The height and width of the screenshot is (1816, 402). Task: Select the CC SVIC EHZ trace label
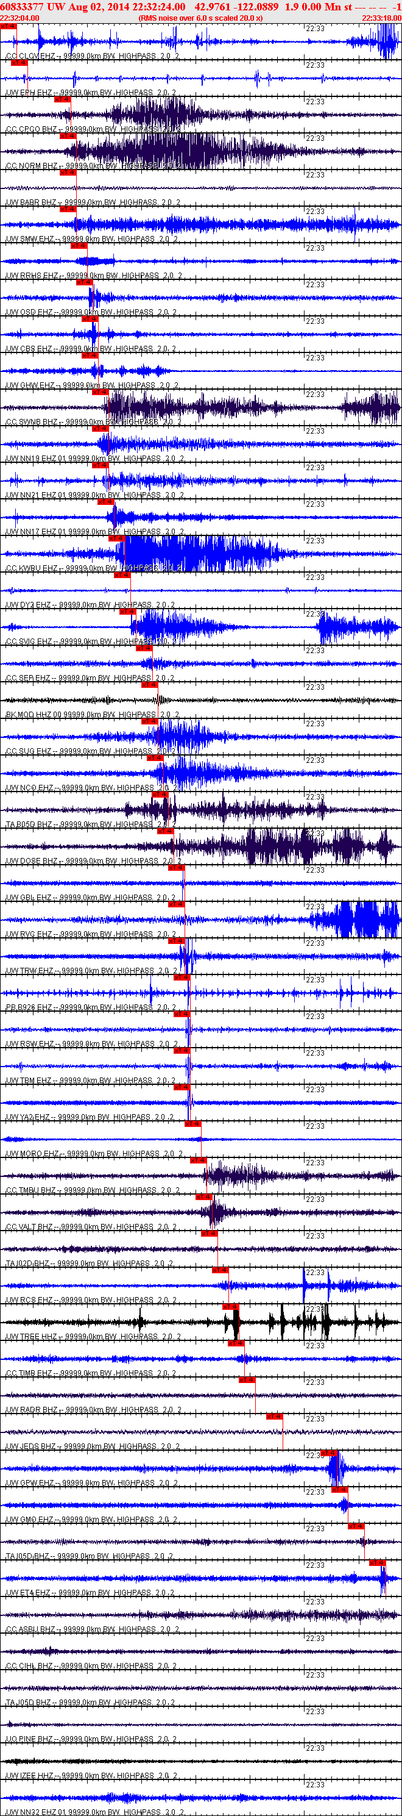pyautogui.click(x=91, y=642)
